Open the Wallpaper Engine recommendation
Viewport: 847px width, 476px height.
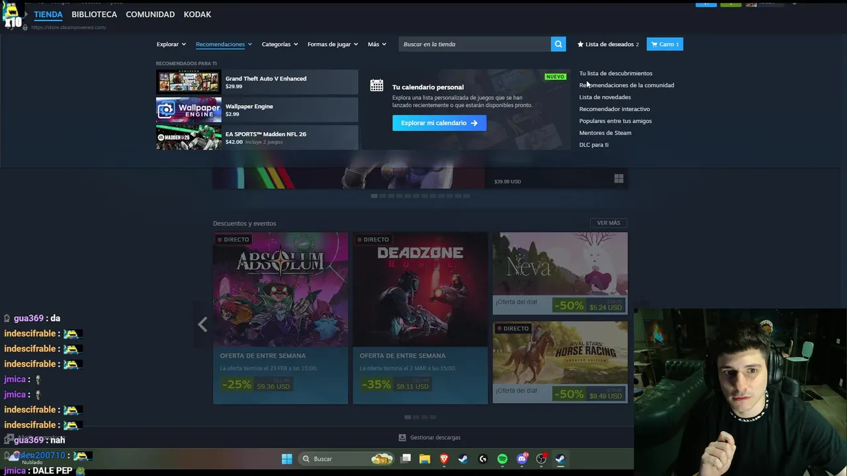click(x=257, y=110)
